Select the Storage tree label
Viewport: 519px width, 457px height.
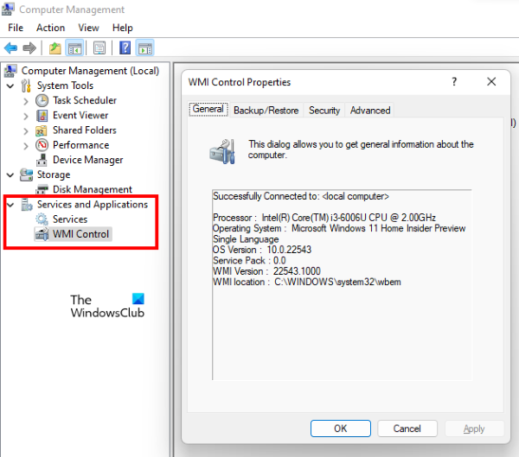coord(54,175)
